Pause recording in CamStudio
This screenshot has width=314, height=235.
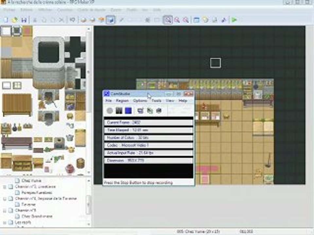point(119,111)
